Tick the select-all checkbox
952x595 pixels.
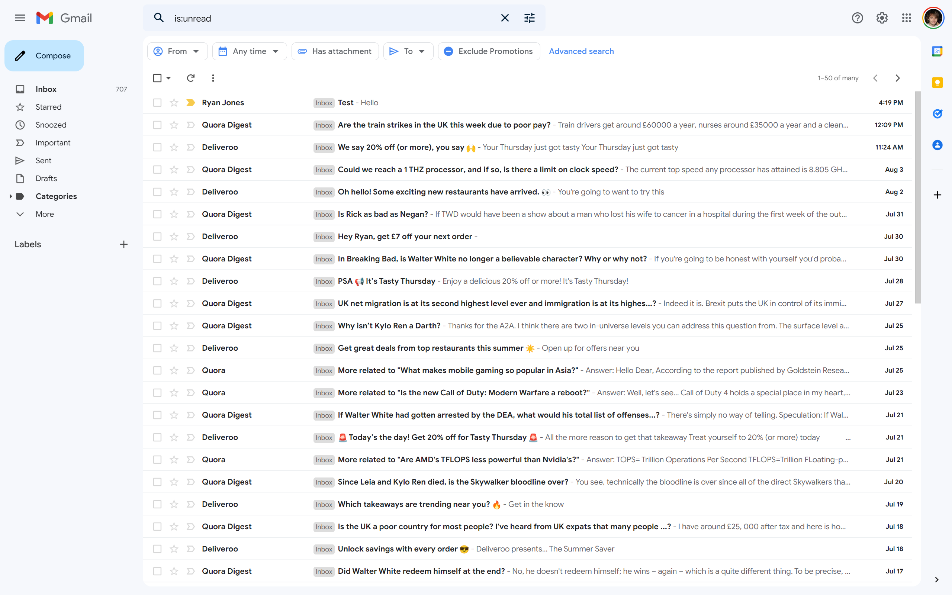157,78
